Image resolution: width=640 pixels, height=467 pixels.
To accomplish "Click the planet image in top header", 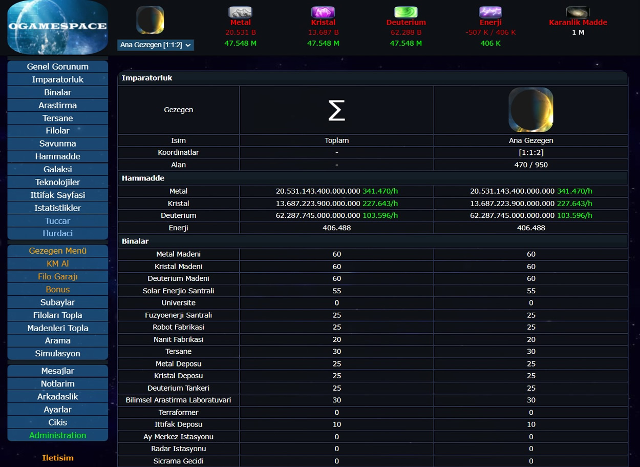I will (150, 20).
